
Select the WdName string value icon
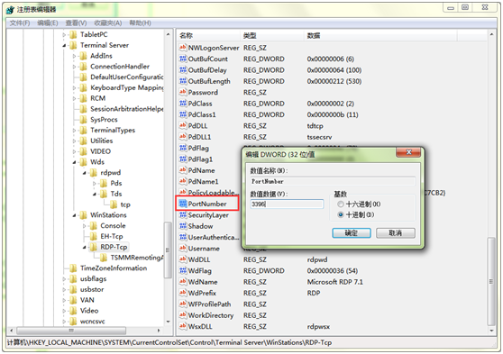click(x=183, y=282)
